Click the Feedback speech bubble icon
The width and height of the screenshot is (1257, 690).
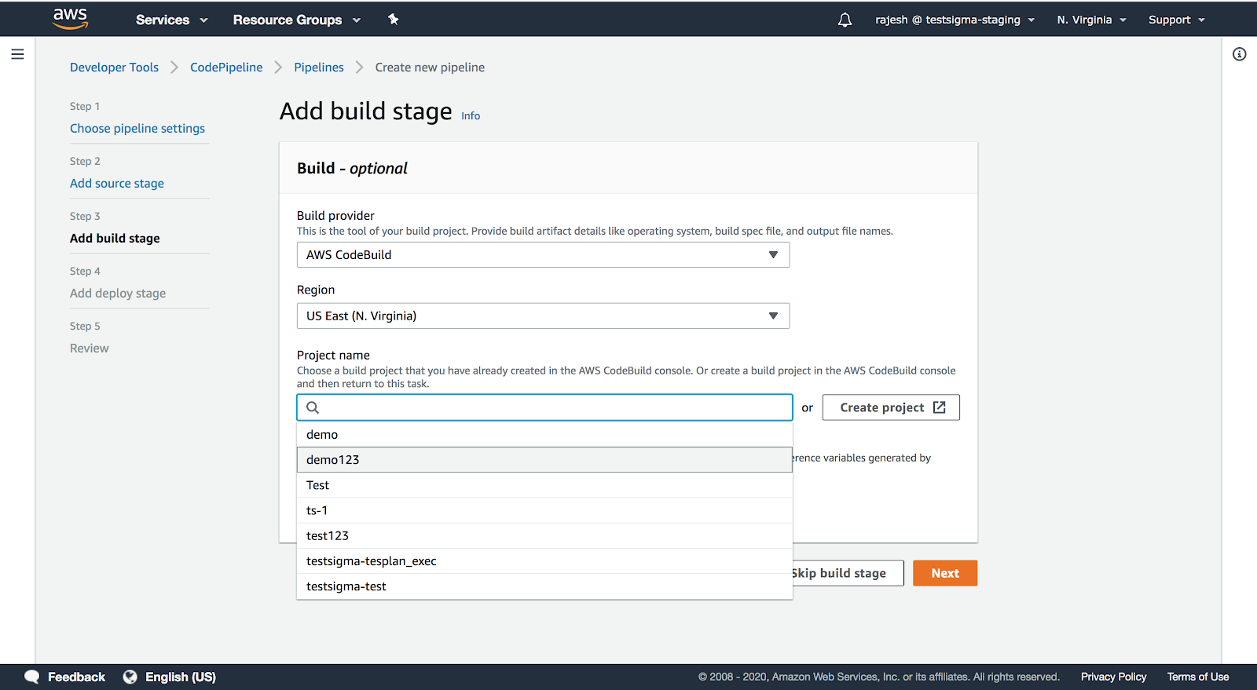click(x=31, y=677)
